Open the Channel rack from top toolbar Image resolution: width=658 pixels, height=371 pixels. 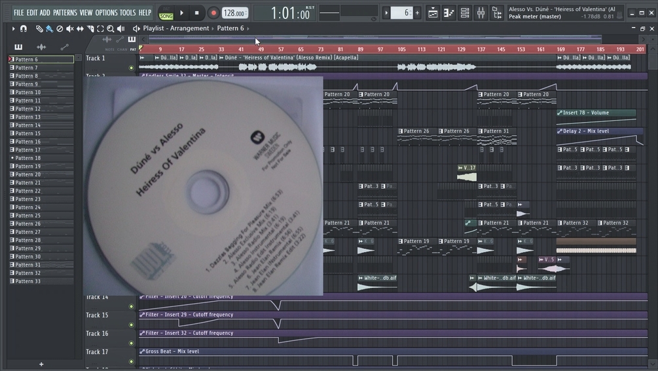coord(465,13)
